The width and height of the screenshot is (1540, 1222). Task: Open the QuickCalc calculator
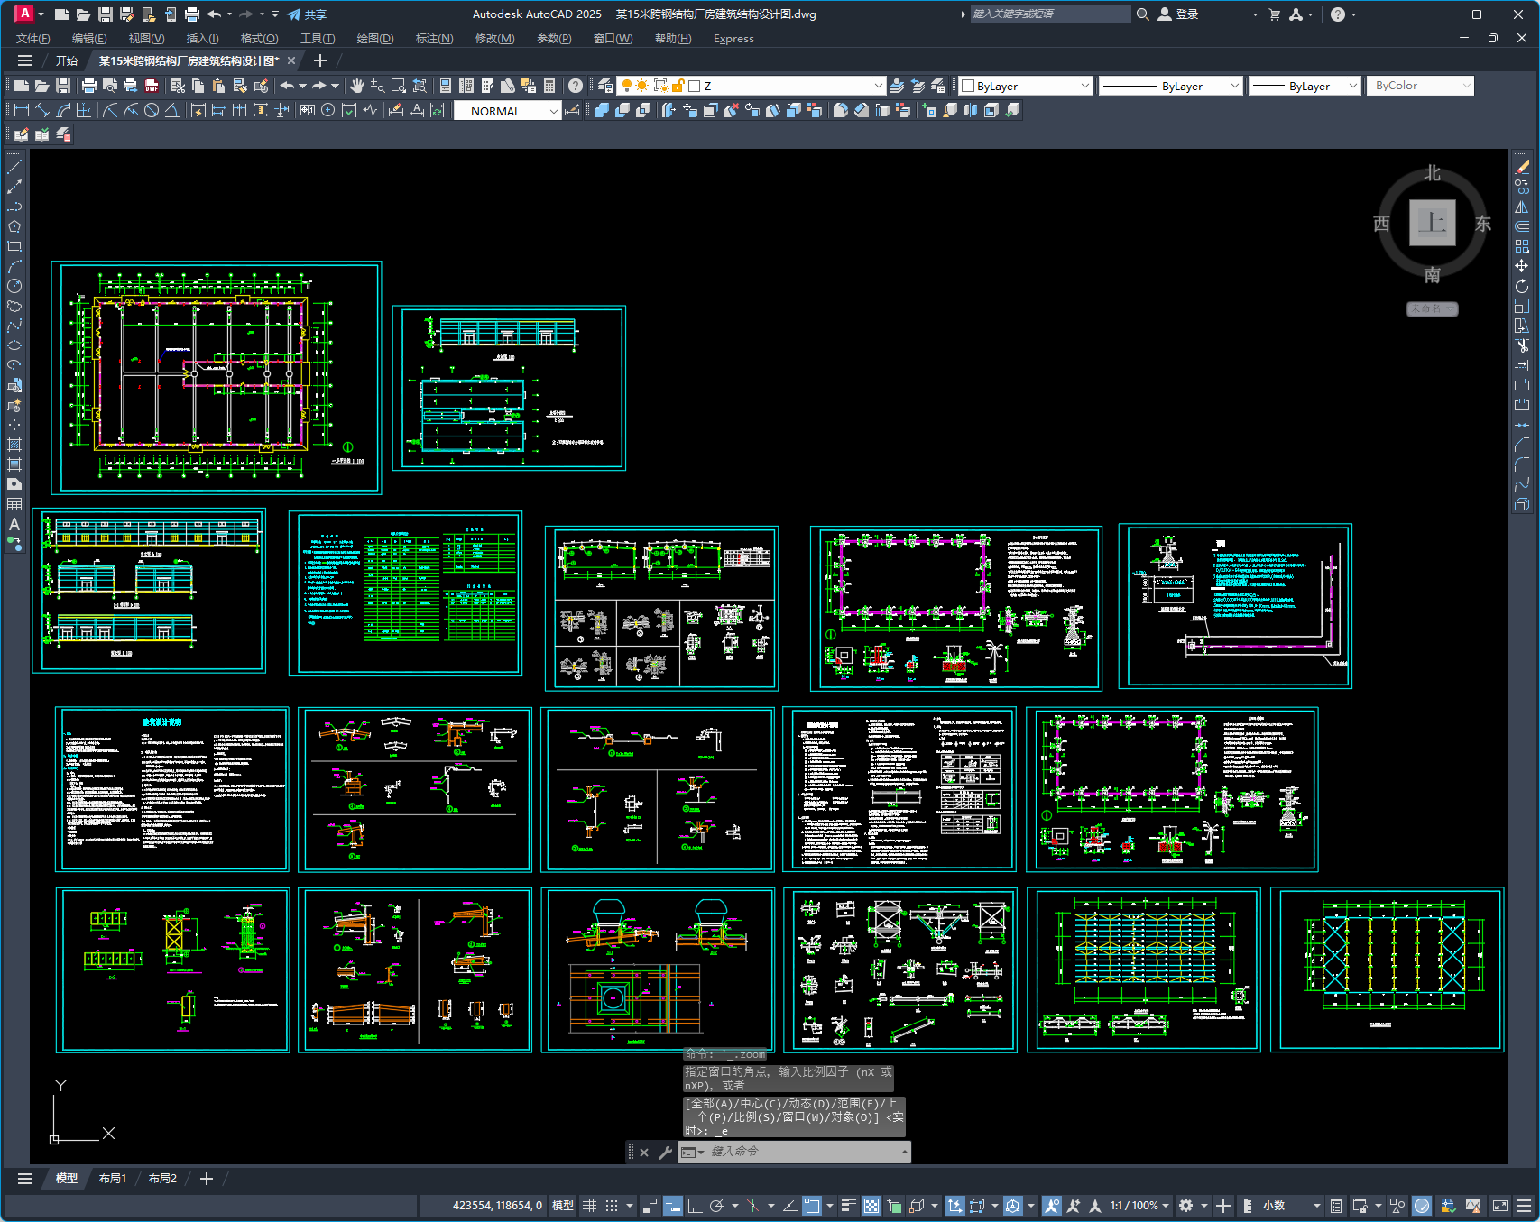point(549,86)
